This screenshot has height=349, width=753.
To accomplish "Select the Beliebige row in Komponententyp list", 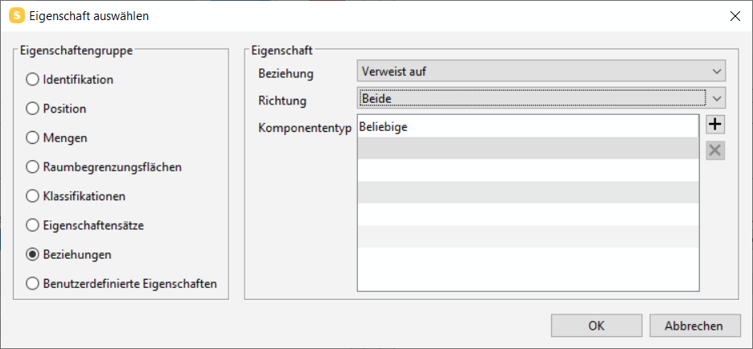I will pyautogui.click(x=528, y=126).
